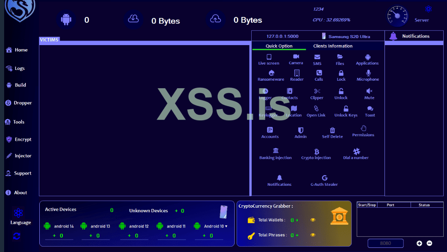
Task: Open the Logs section
Action: pos(15,68)
